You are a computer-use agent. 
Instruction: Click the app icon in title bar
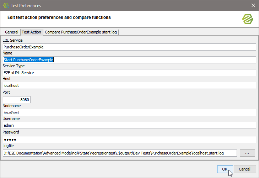pos(6,5)
